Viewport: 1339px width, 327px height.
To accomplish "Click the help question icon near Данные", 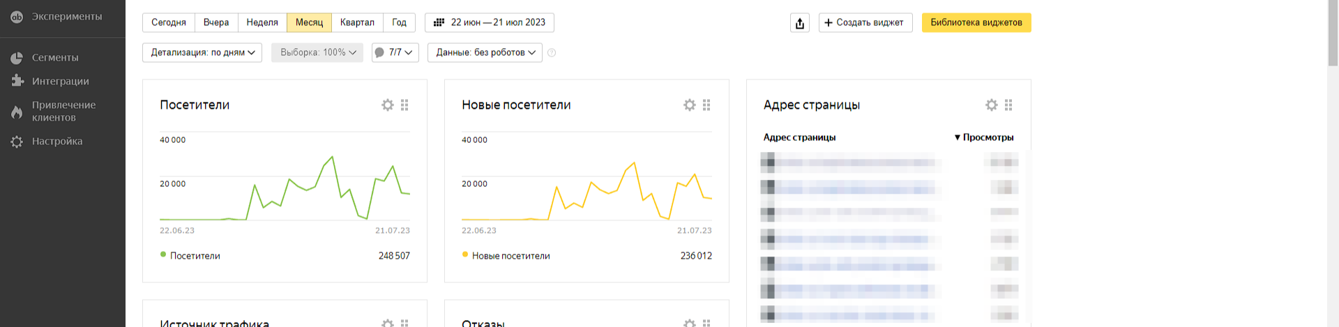I will [552, 52].
